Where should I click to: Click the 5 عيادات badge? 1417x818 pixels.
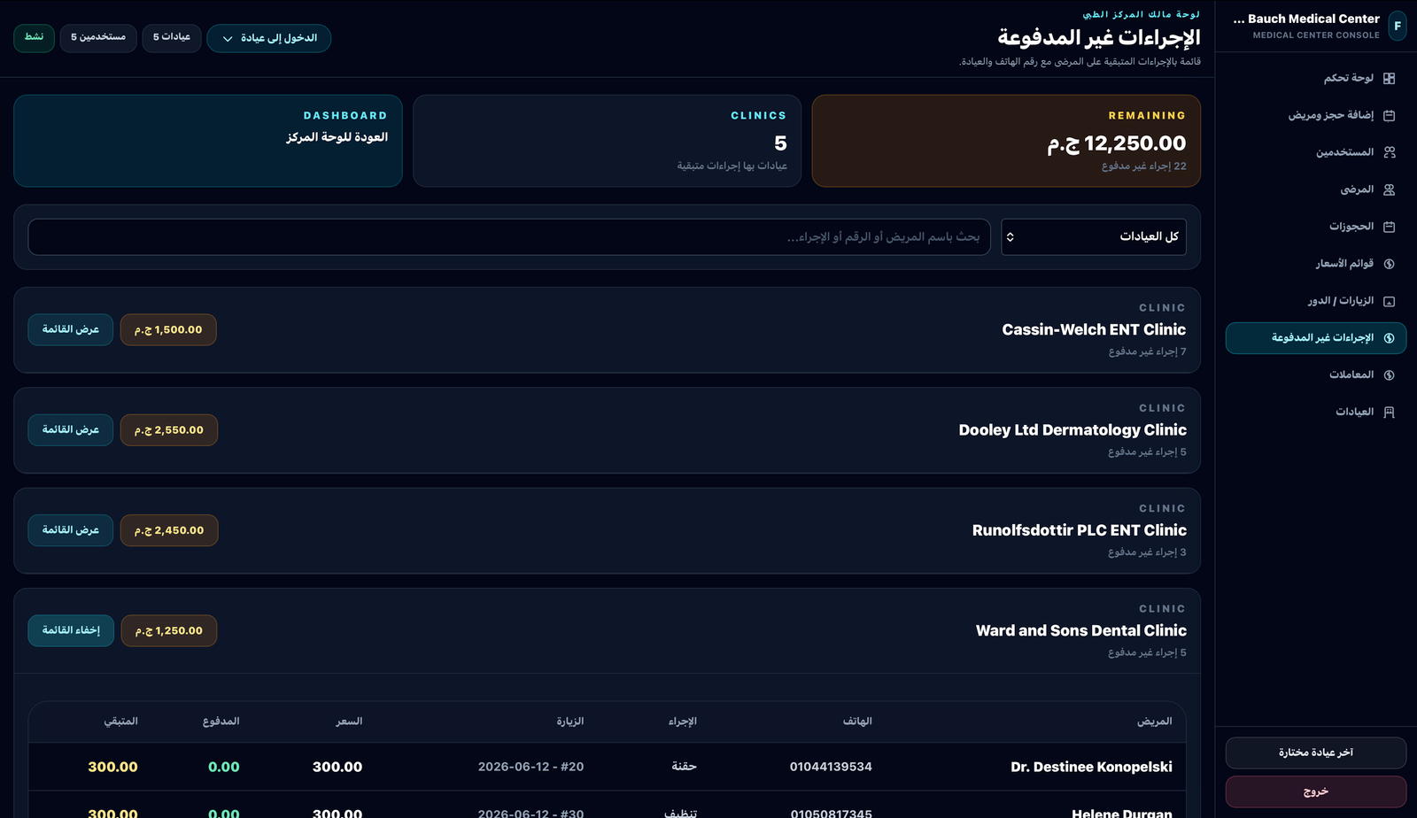(x=172, y=38)
